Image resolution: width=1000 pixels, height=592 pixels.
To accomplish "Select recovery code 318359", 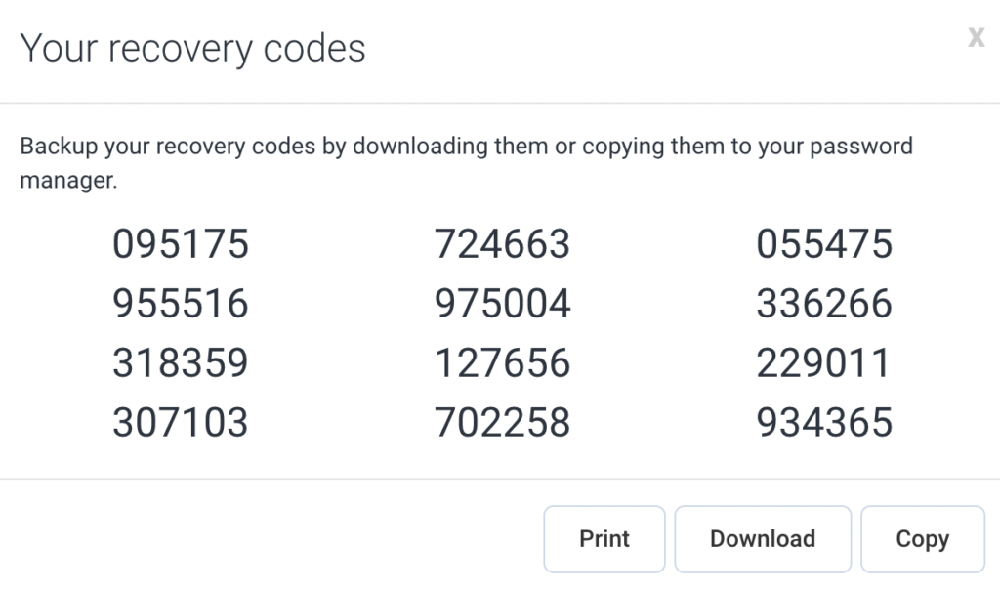I will pos(181,362).
